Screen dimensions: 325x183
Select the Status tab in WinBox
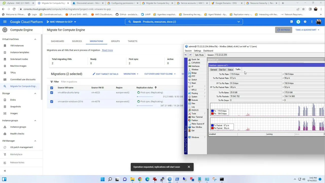click(230, 70)
